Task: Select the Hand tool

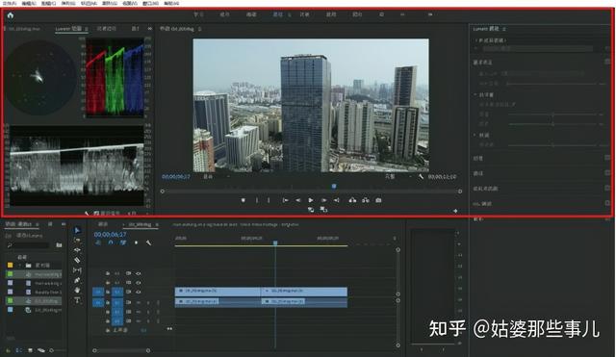Action: (x=77, y=290)
